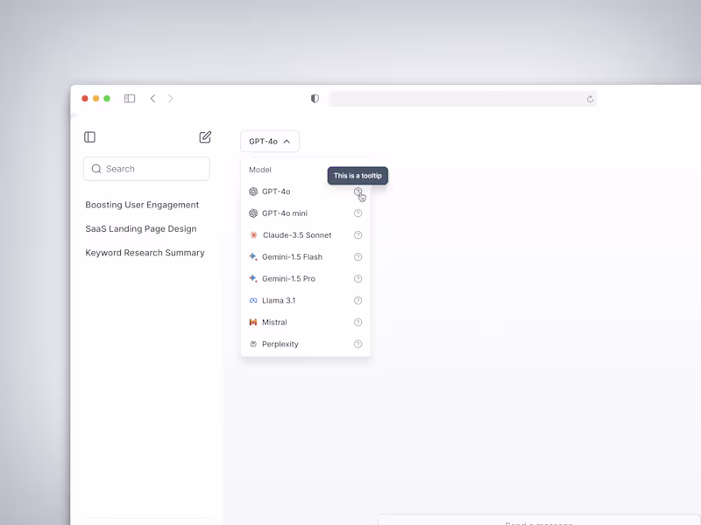Open Keyword Research Summary chat
This screenshot has width=701, height=525.
145,253
